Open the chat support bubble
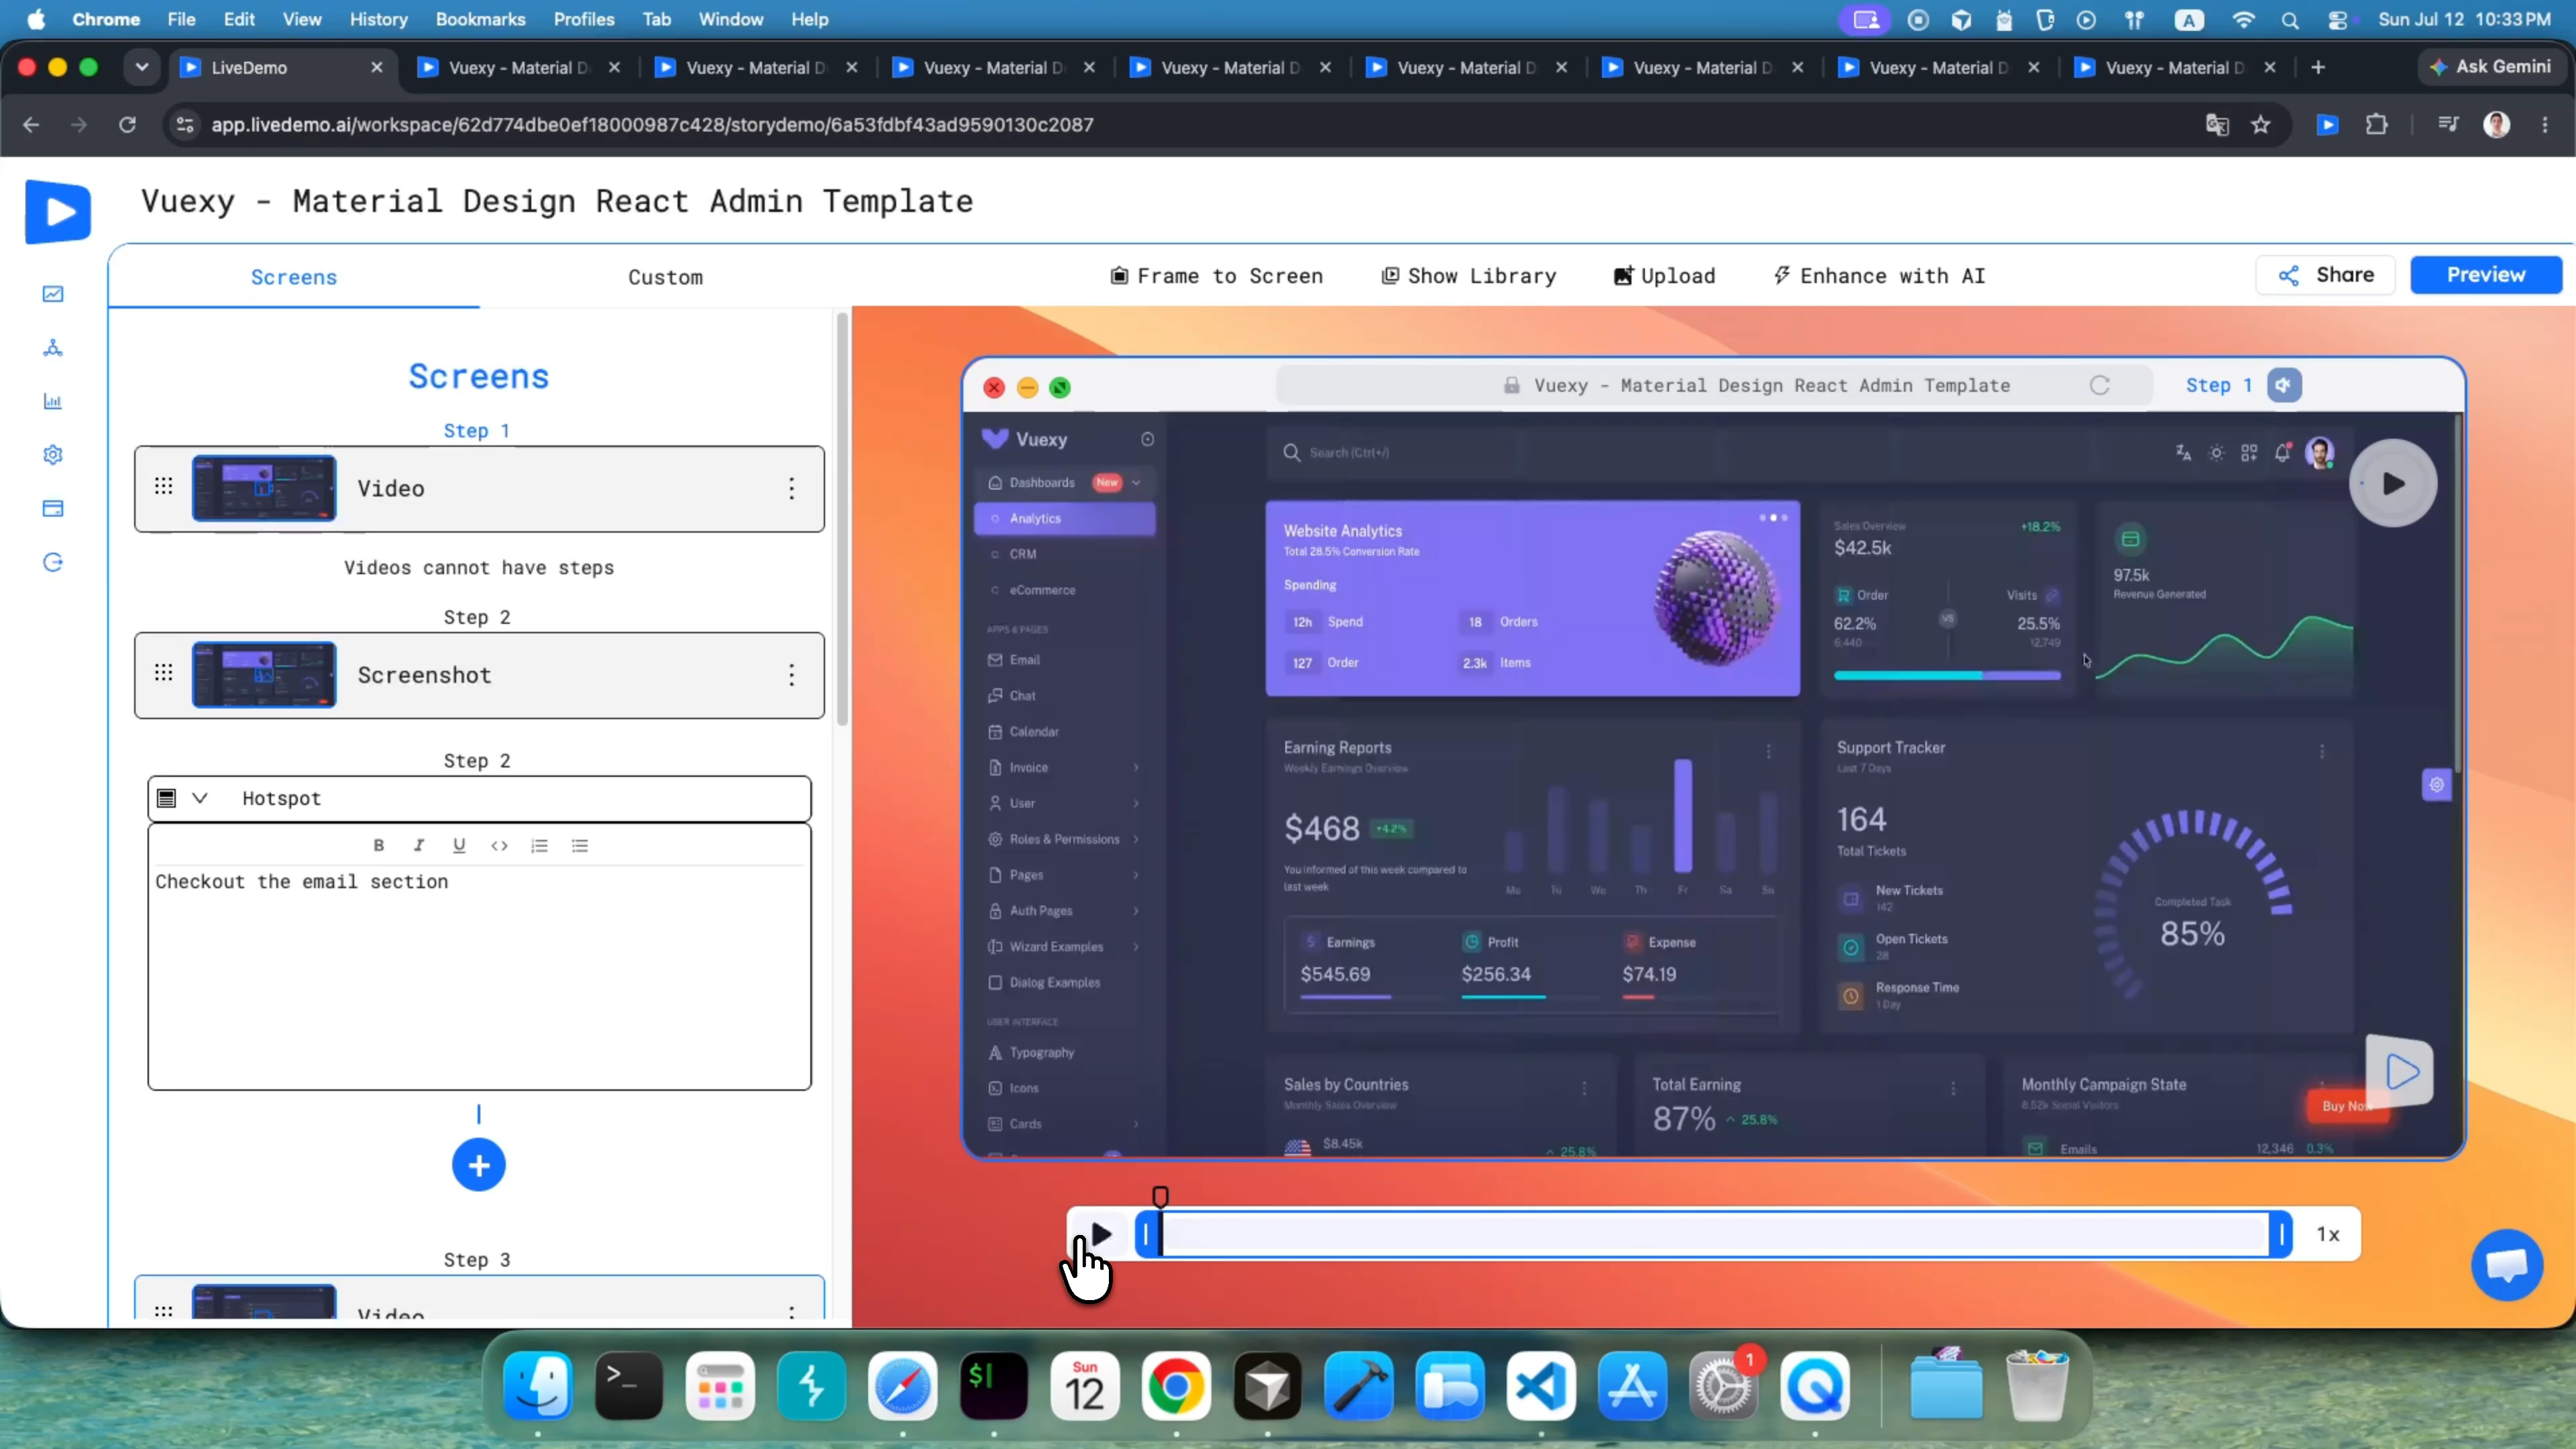 2507,1266
